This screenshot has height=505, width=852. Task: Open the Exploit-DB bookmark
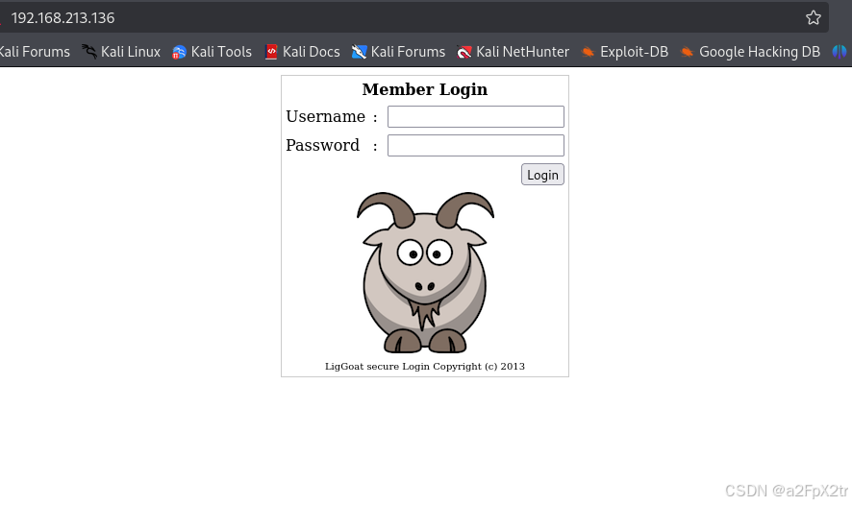point(624,52)
